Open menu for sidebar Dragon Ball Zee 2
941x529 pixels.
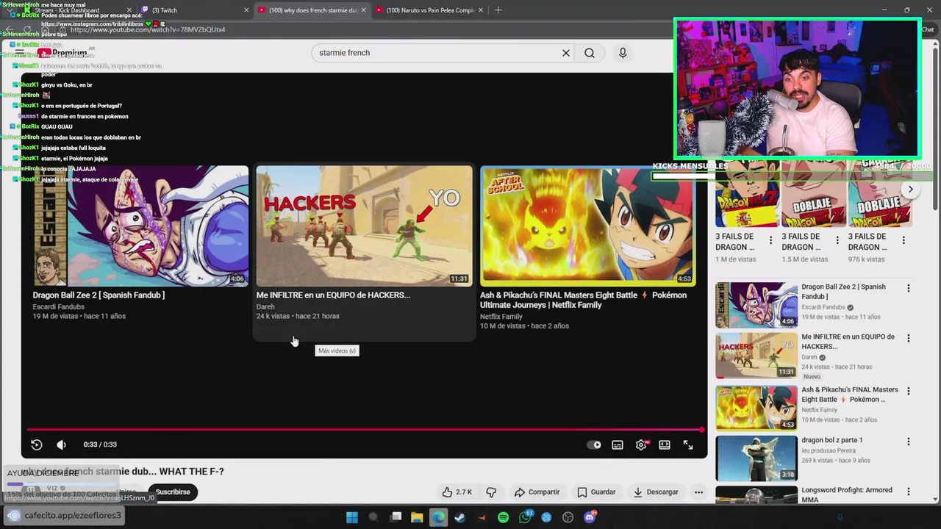tap(908, 289)
